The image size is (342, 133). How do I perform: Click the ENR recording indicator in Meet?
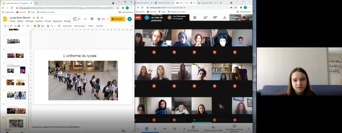pyautogui.click(x=138, y=17)
